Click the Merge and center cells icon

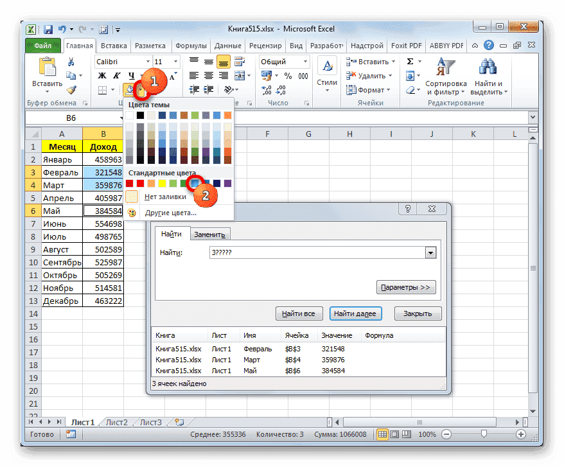coord(240,75)
